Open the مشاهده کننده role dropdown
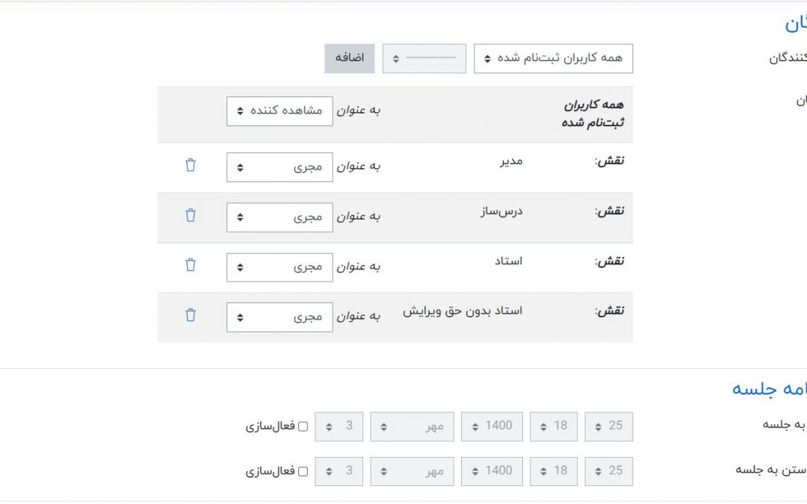Viewport: 807px width, 504px height. click(x=279, y=111)
